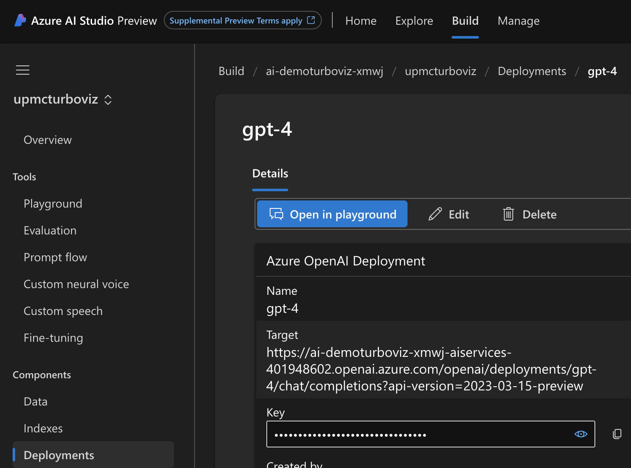This screenshot has width=631, height=468.
Task: Open Data under Components
Action: pos(36,402)
